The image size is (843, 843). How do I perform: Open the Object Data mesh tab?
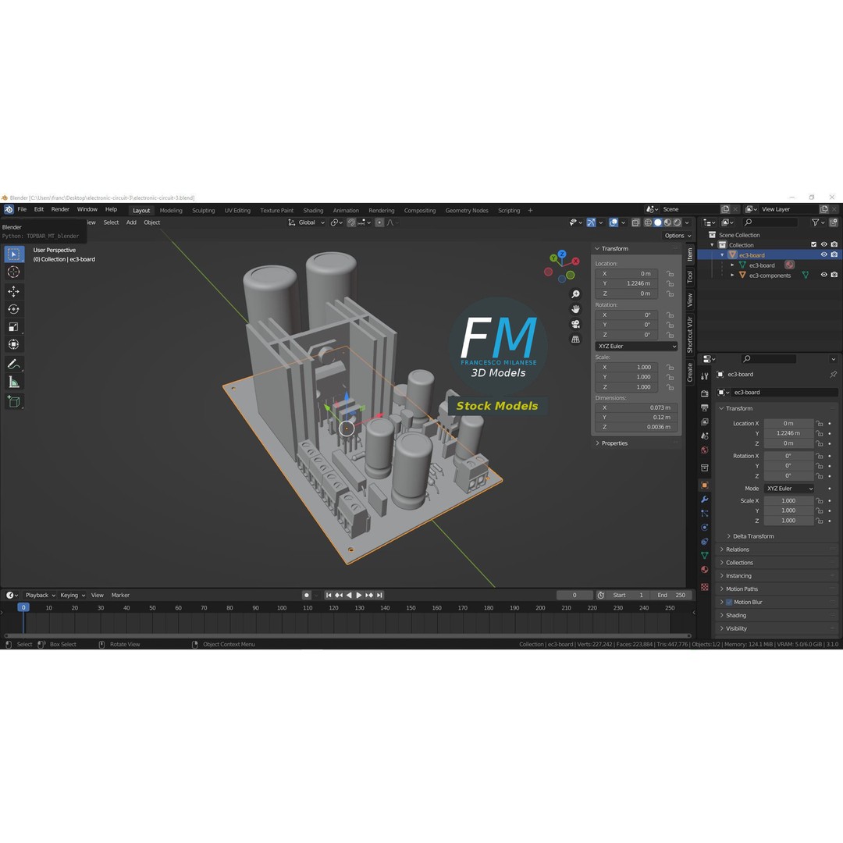[x=704, y=556]
